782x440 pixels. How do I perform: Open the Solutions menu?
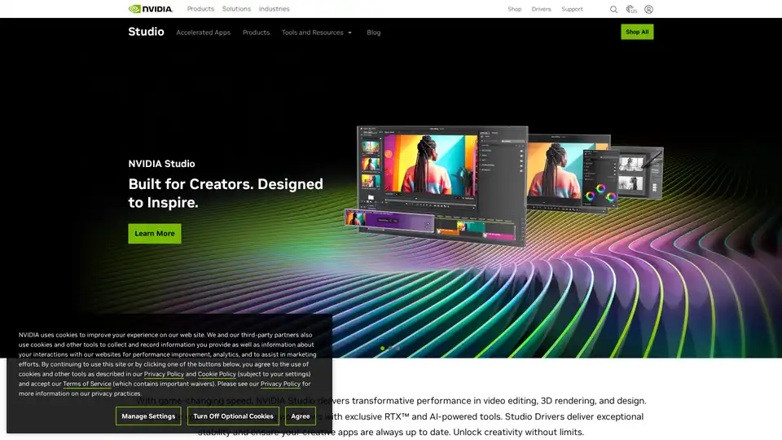click(236, 9)
